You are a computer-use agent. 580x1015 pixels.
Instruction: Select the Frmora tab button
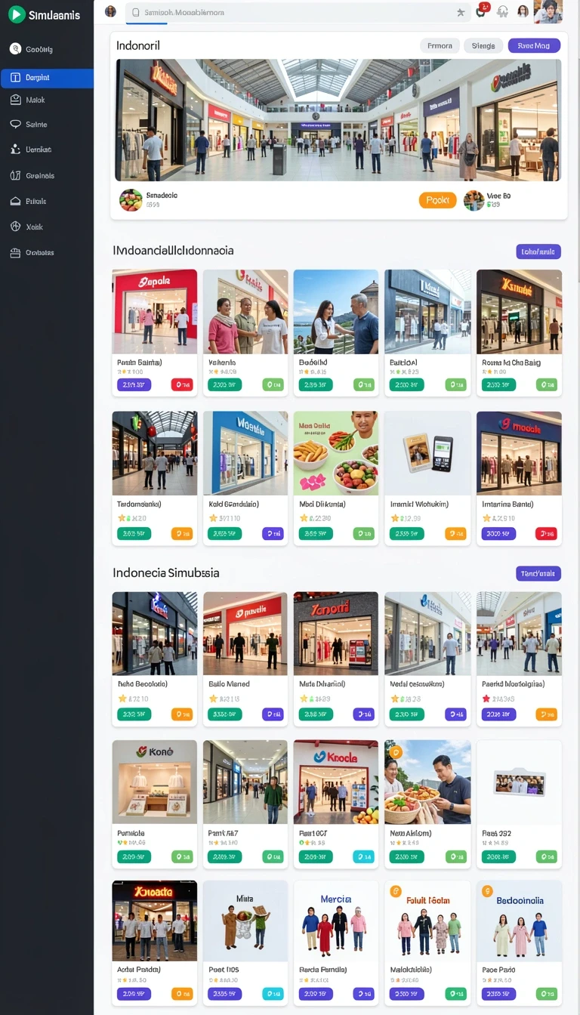click(x=440, y=46)
